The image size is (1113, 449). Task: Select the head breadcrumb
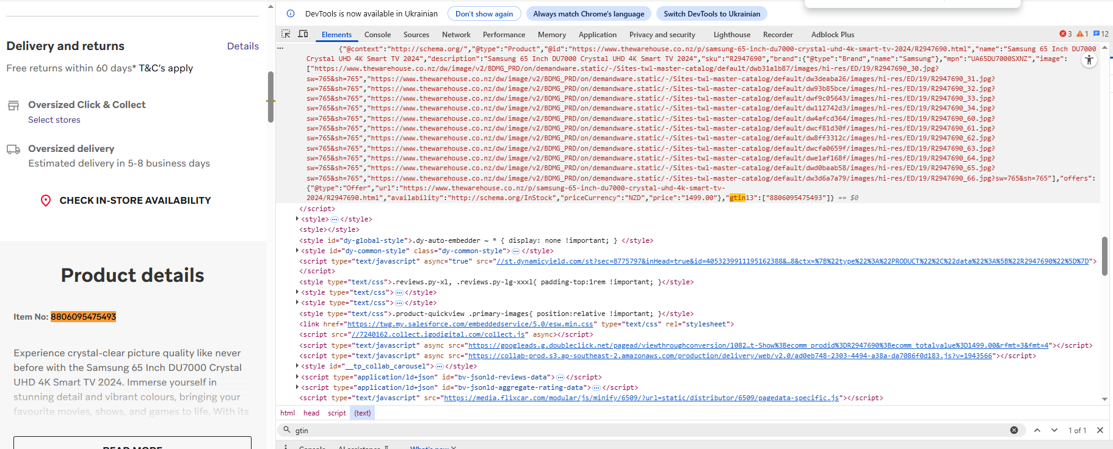[x=311, y=413]
